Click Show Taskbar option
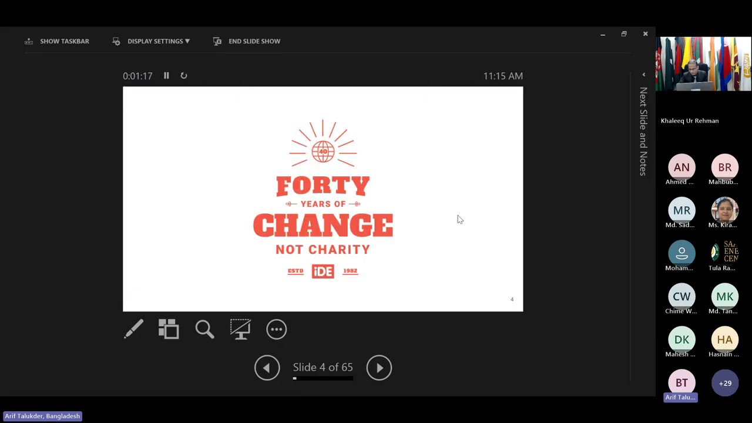752x423 pixels. 57,41
